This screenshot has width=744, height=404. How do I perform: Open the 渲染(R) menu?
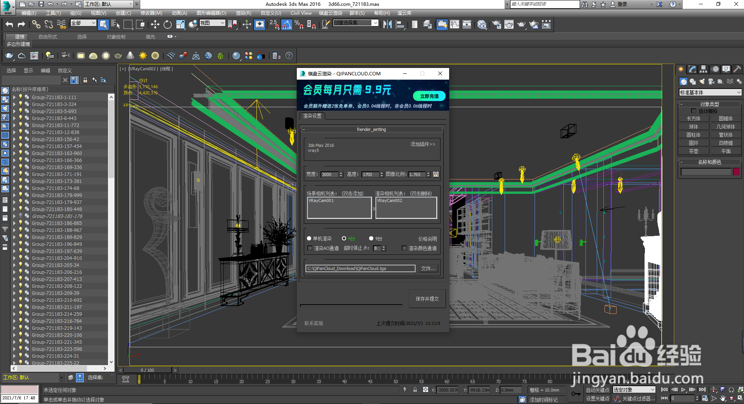[243, 13]
